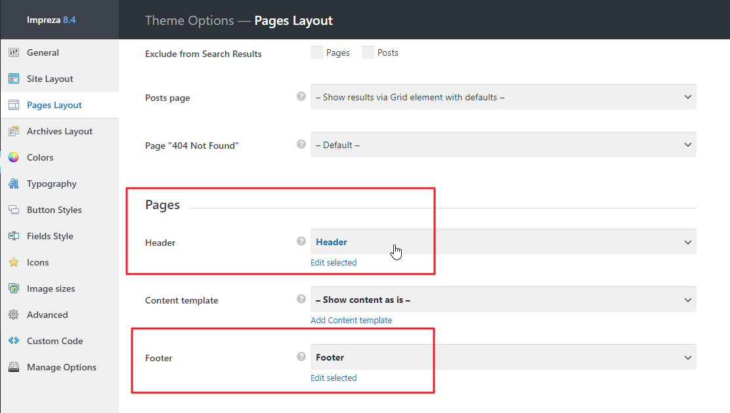
Task: Click help icon beside Content template
Action: pyautogui.click(x=301, y=299)
